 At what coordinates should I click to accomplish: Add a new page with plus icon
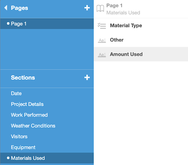(x=87, y=8)
